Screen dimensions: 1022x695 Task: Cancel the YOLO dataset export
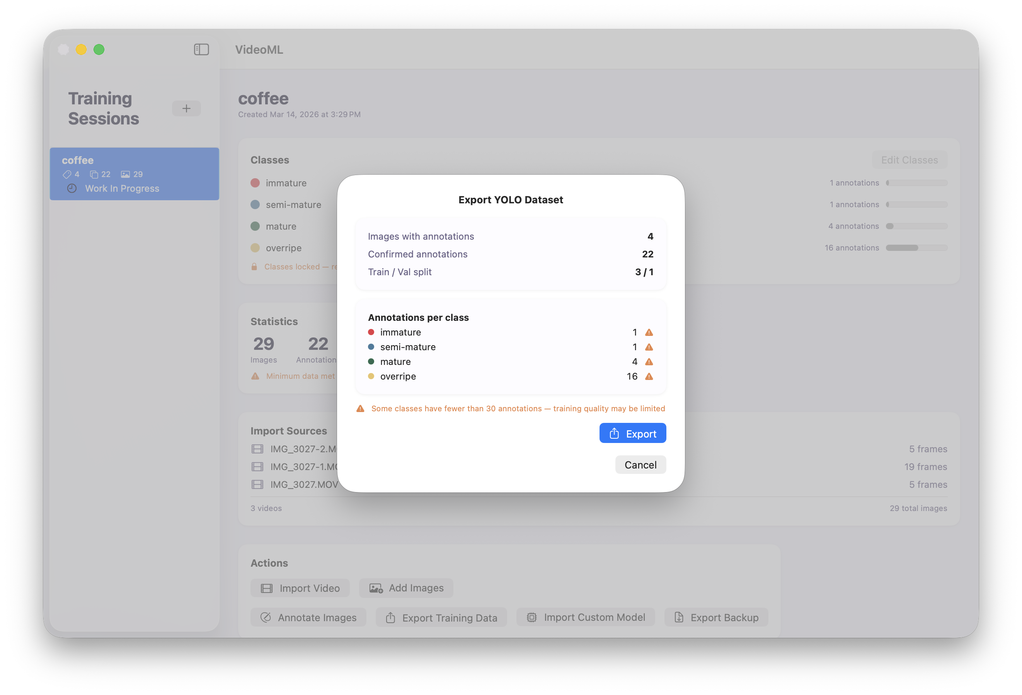tap(640, 465)
